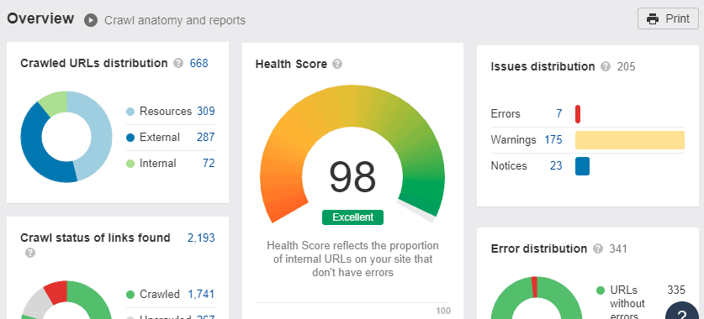Viewport: 704px width, 319px height.
Task: Click the Excellent health badge
Action: point(353,217)
